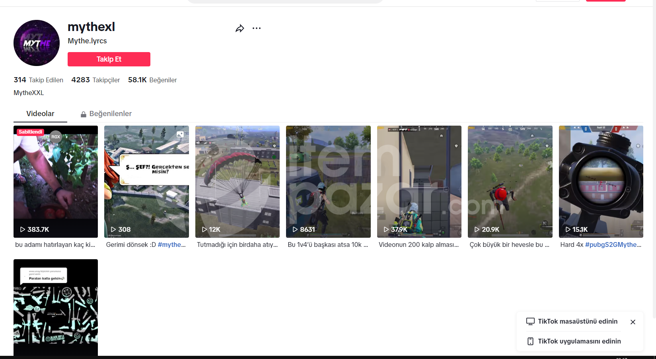Open the #mythe hashtag link

point(172,245)
